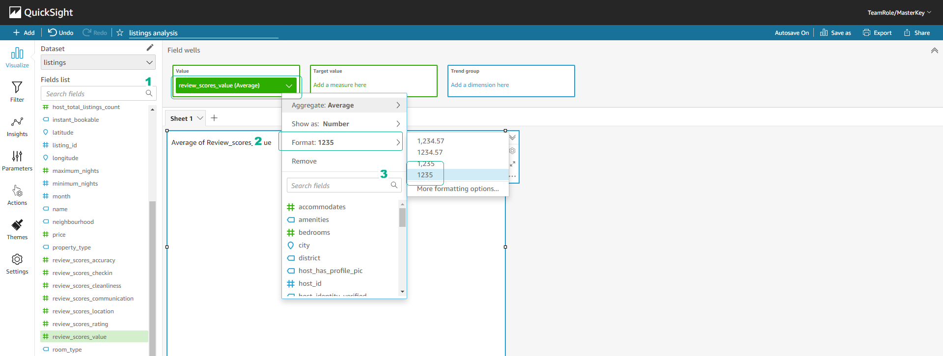Open the listings dataset dropdown

98,62
